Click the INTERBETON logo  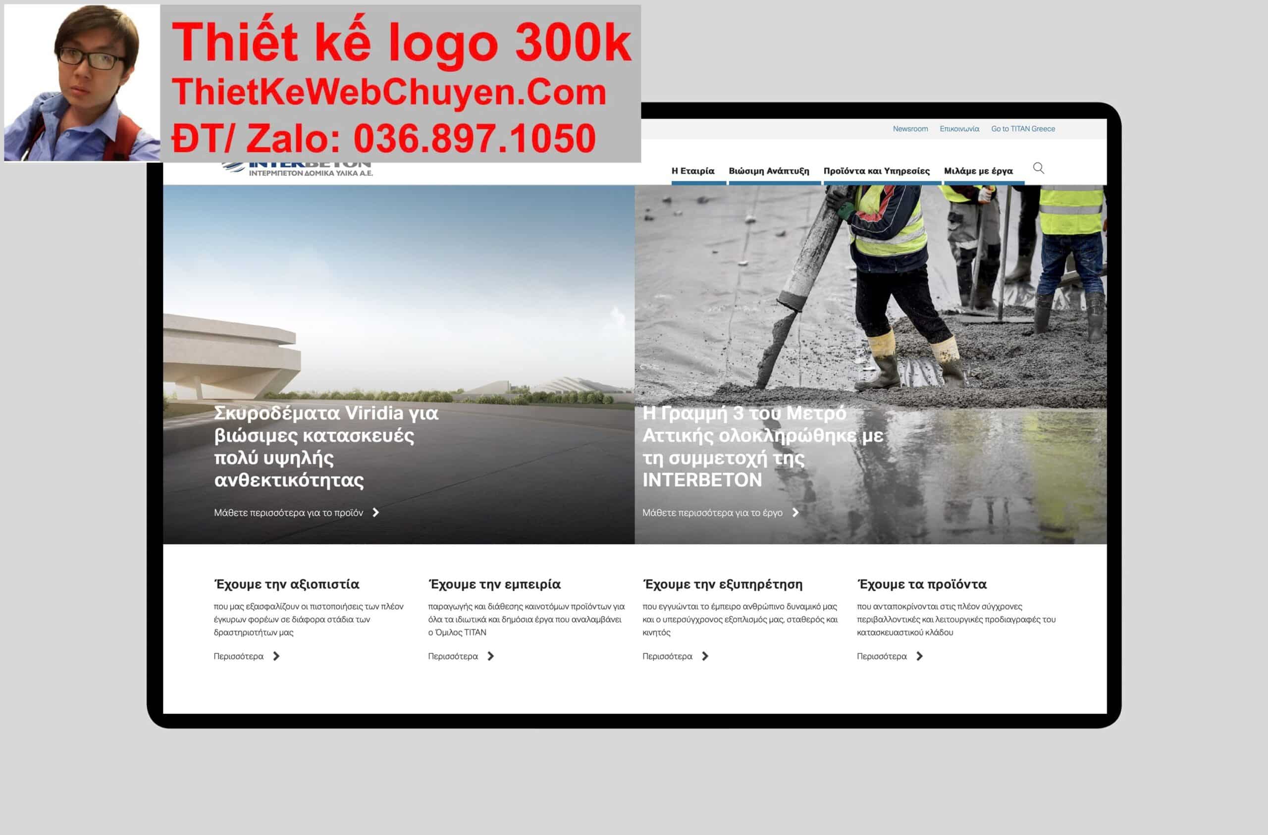(298, 169)
